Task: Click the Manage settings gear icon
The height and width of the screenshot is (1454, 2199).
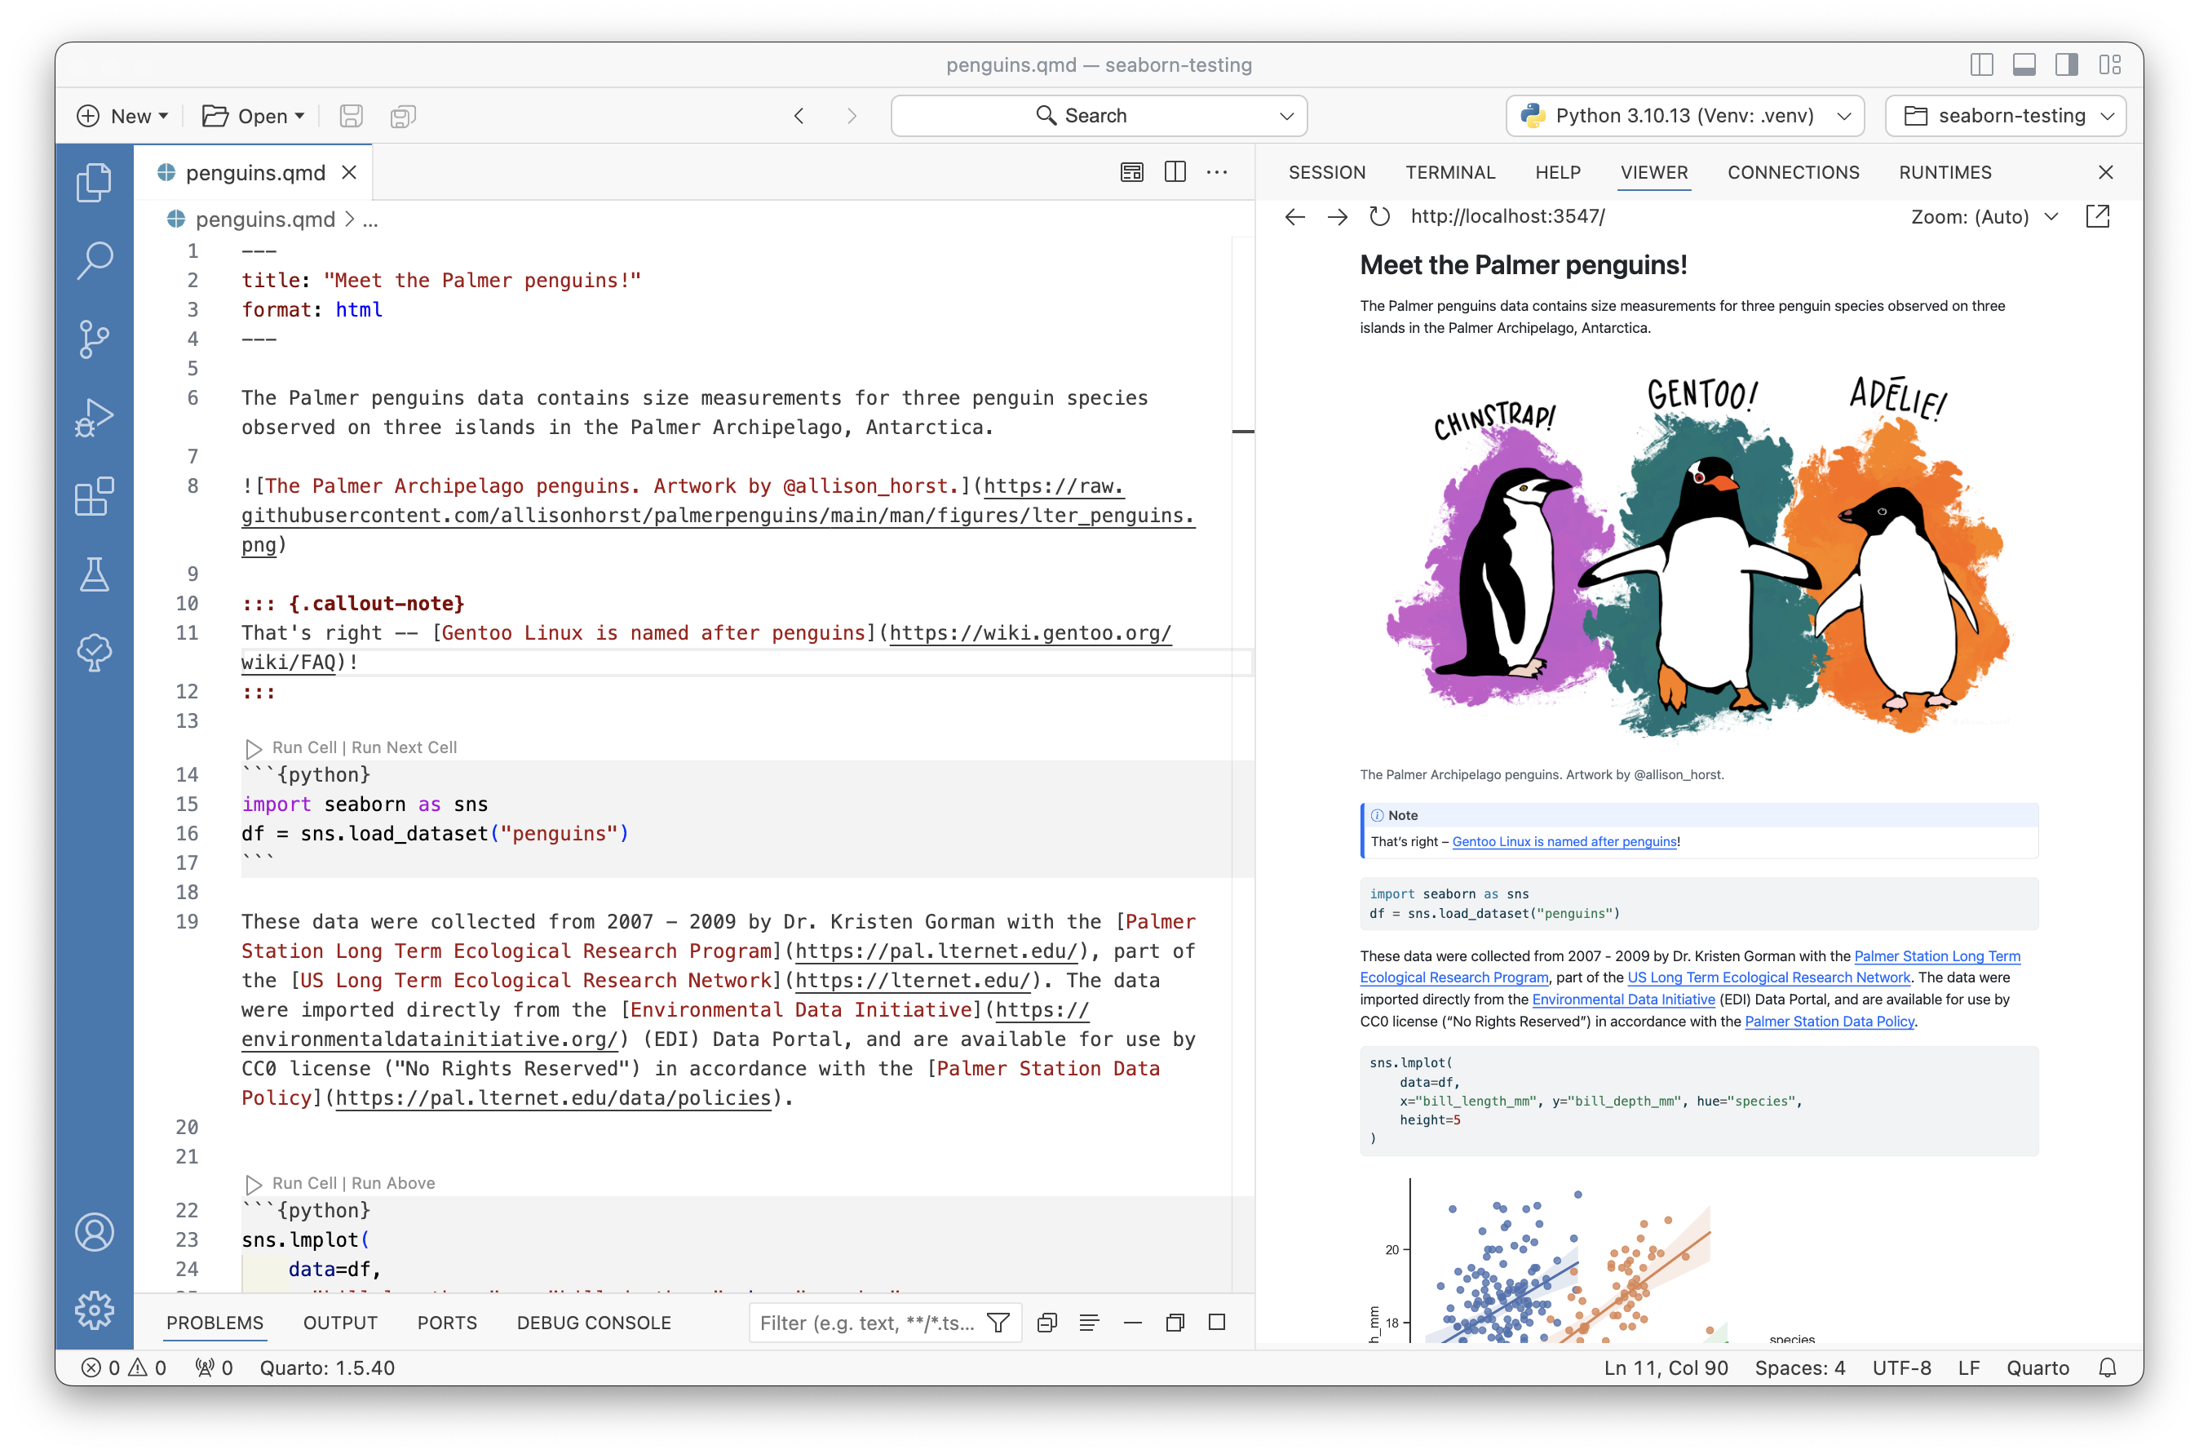Action: tap(94, 1310)
